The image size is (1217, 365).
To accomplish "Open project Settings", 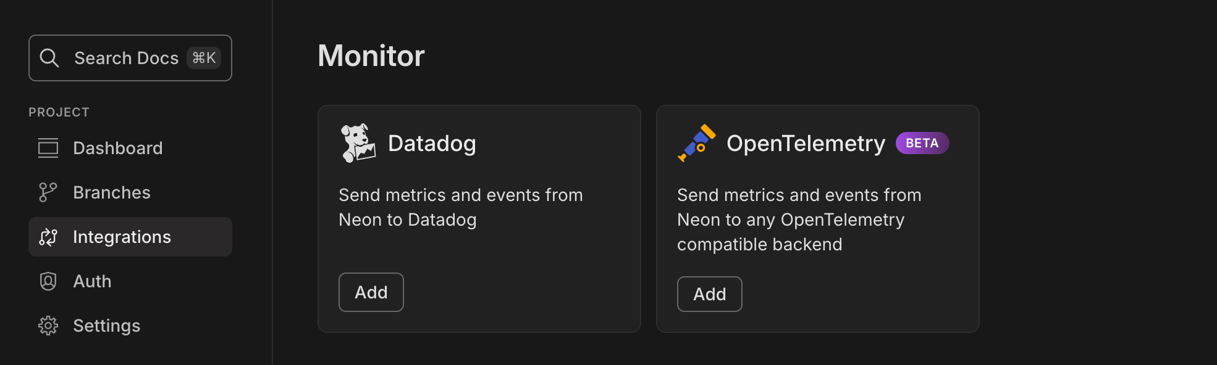I will (106, 325).
